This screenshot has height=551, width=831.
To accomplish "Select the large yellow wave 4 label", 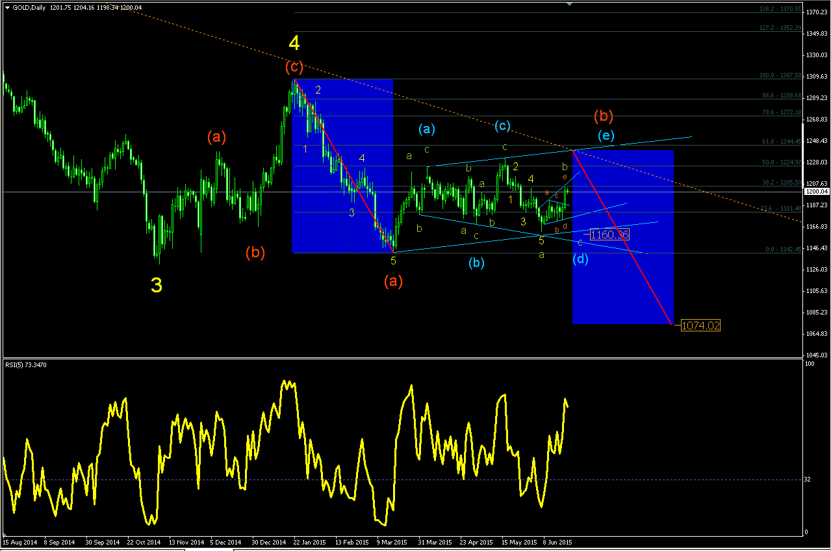I will click(x=294, y=44).
